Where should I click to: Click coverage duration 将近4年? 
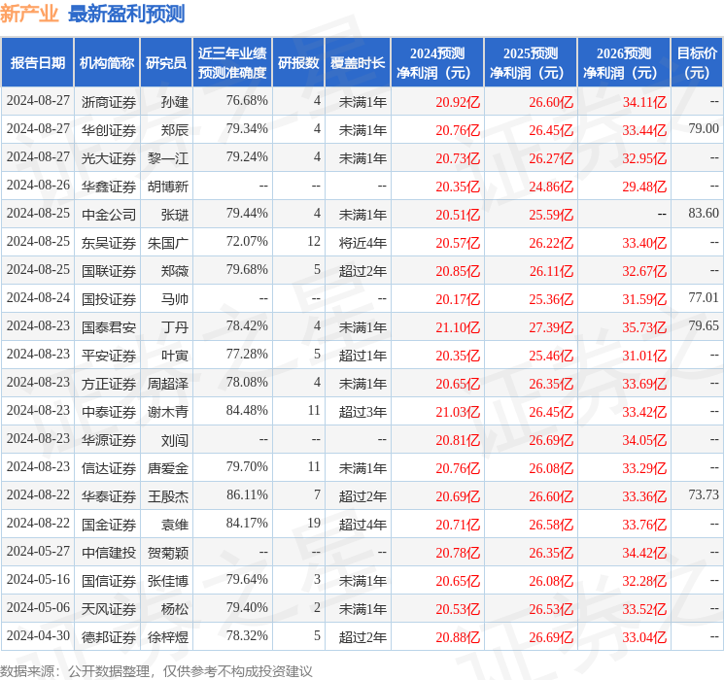click(x=362, y=243)
